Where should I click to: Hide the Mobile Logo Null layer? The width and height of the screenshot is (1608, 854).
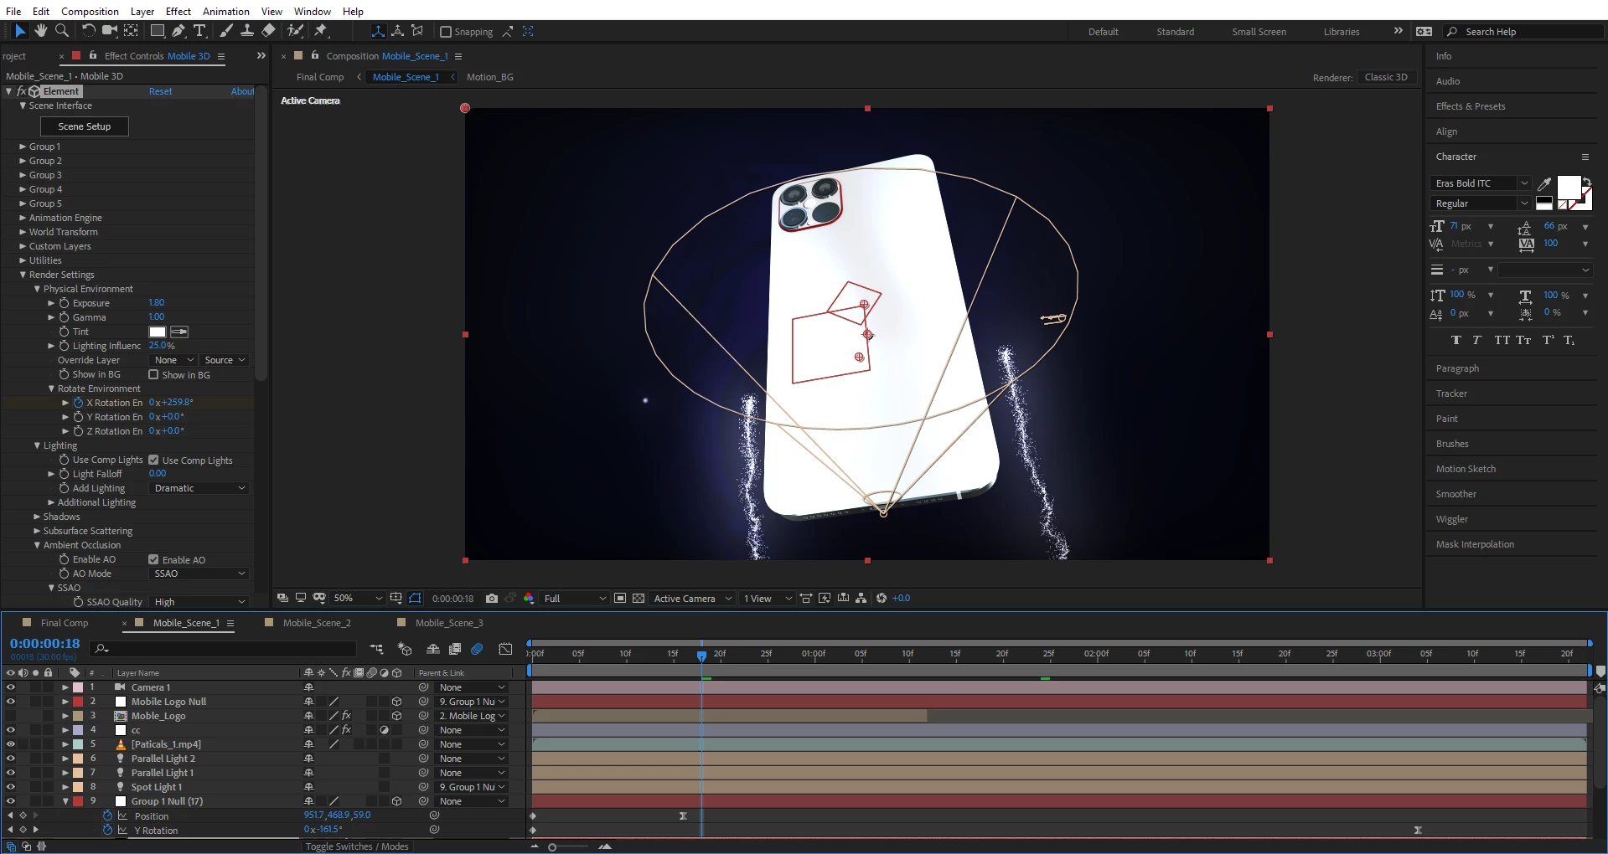pos(10,702)
